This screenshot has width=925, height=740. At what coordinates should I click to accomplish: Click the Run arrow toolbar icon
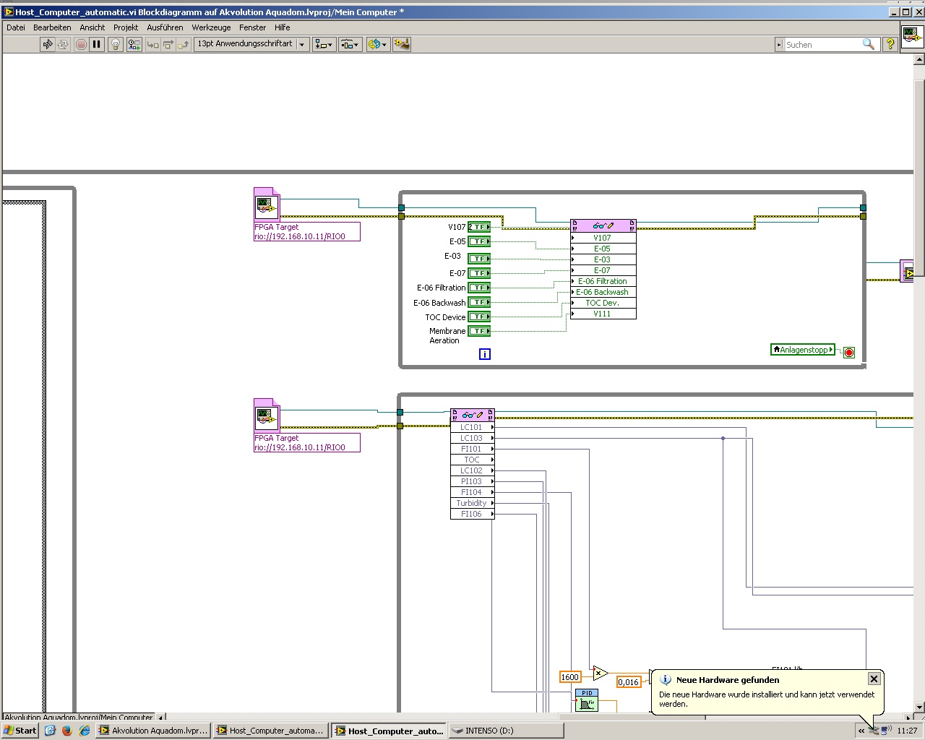click(48, 44)
